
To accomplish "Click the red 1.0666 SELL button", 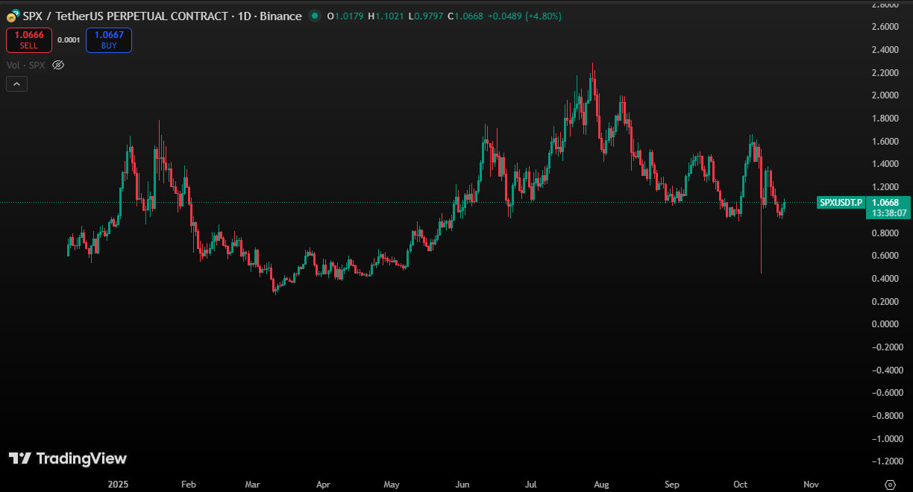I will tap(29, 40).
